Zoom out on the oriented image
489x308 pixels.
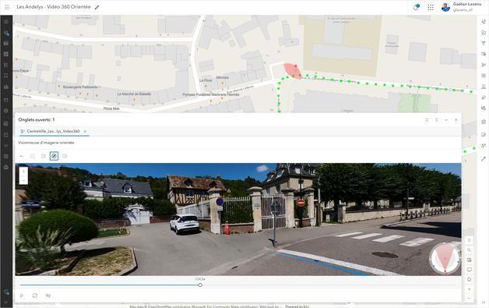click(x=23, y=181)
